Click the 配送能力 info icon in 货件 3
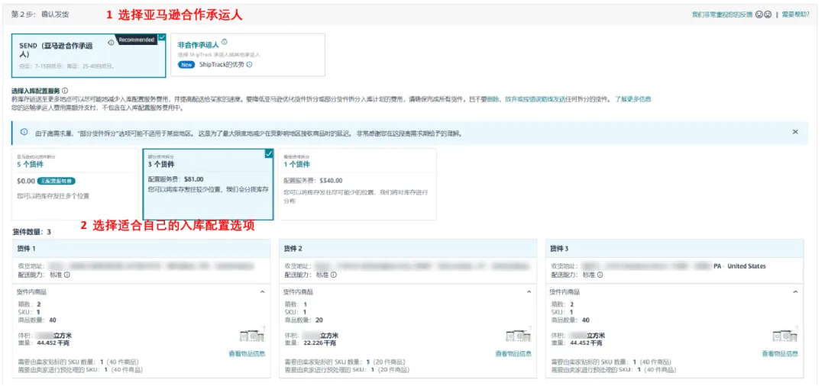 click(x=602, y=275)
